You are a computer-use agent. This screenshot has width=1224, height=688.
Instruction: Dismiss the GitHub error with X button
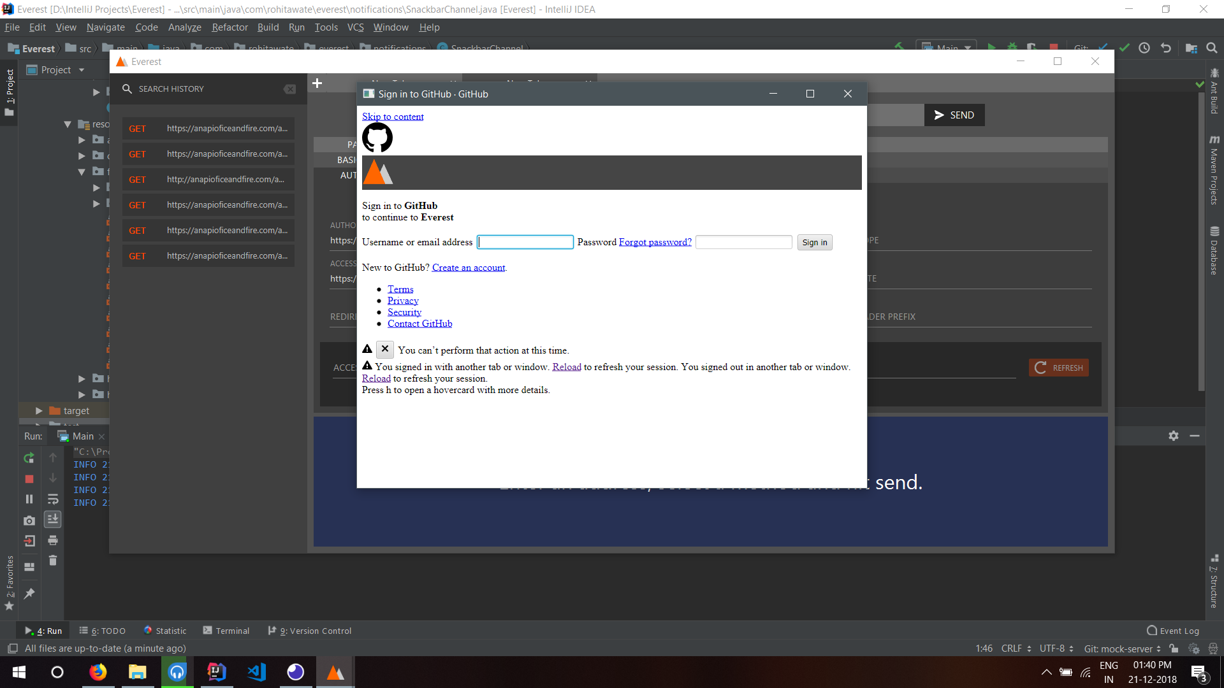[384, 349]
